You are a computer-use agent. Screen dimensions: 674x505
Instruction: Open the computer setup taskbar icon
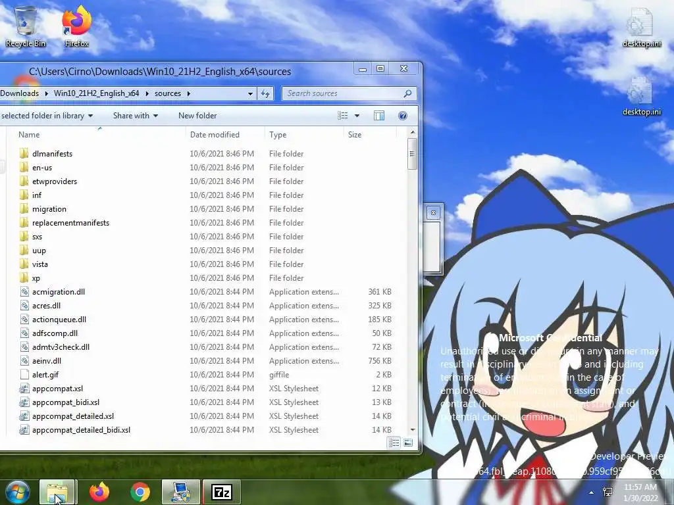point(180,492)
